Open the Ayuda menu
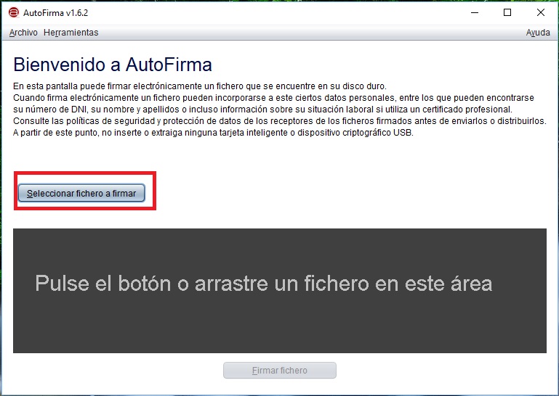This screenshot has width=559, height=396. [x=538, y=33]
